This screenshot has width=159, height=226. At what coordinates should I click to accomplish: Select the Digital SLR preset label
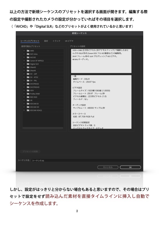pos(34,64)
